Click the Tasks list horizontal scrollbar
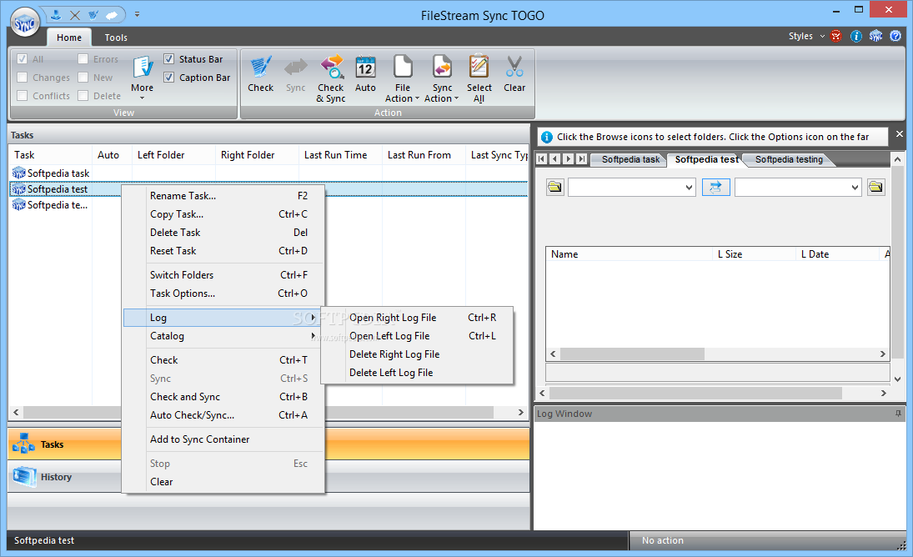The height and width of the screenshot is (557, 913). (x=268, y=412)
